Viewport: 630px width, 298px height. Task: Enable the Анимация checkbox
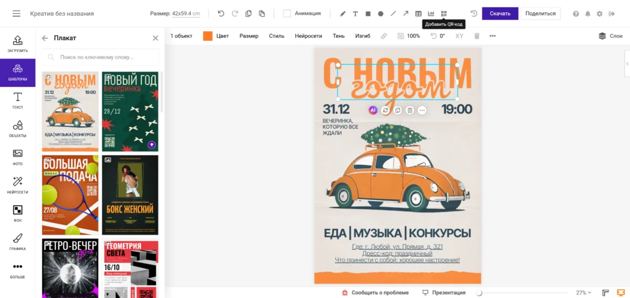point(287,14)
